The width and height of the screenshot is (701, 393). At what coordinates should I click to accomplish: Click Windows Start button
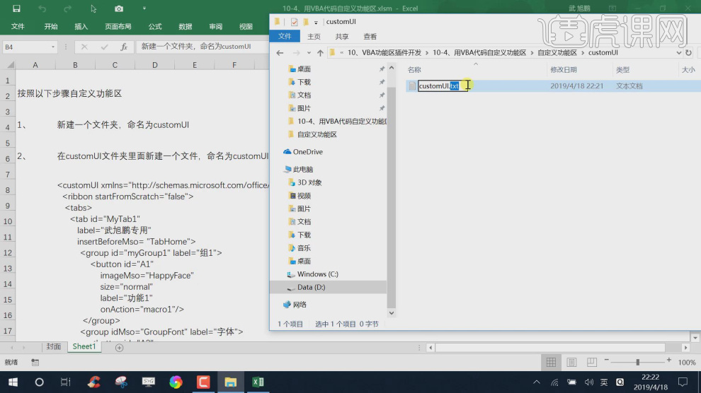pos(13,382)
